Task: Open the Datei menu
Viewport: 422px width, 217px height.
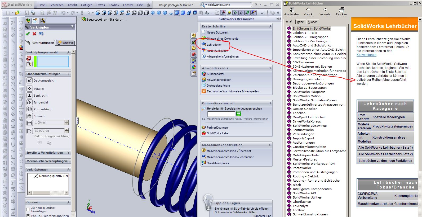Action: click(42, 5)
